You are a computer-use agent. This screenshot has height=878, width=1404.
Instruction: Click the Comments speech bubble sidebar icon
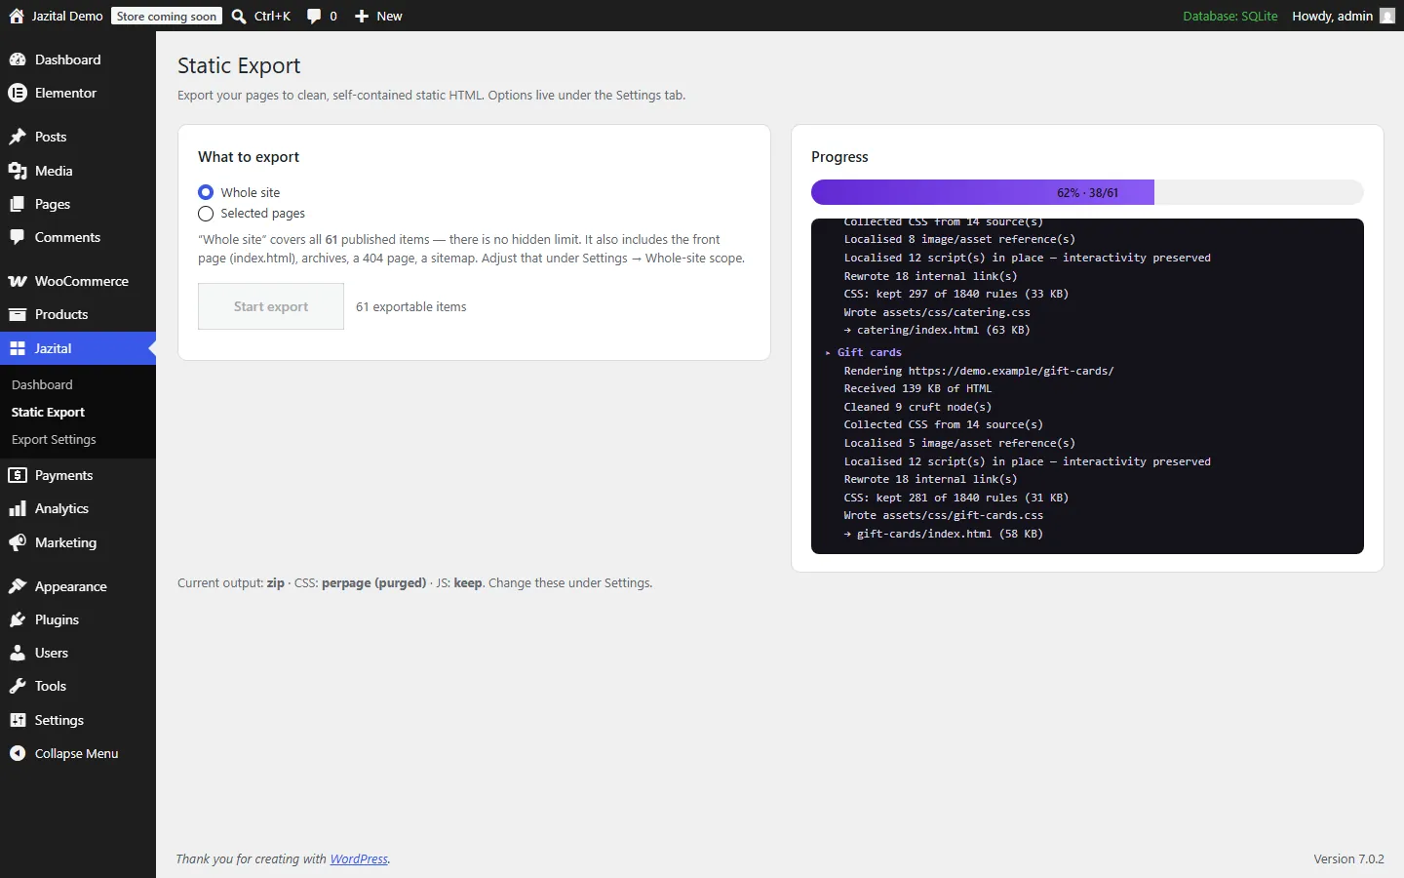18,237
